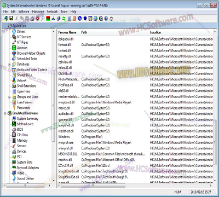The width and height of the screenshot is (219, 197).
Task: Select the audiodev.dll row
Action: tap(135, 114)
